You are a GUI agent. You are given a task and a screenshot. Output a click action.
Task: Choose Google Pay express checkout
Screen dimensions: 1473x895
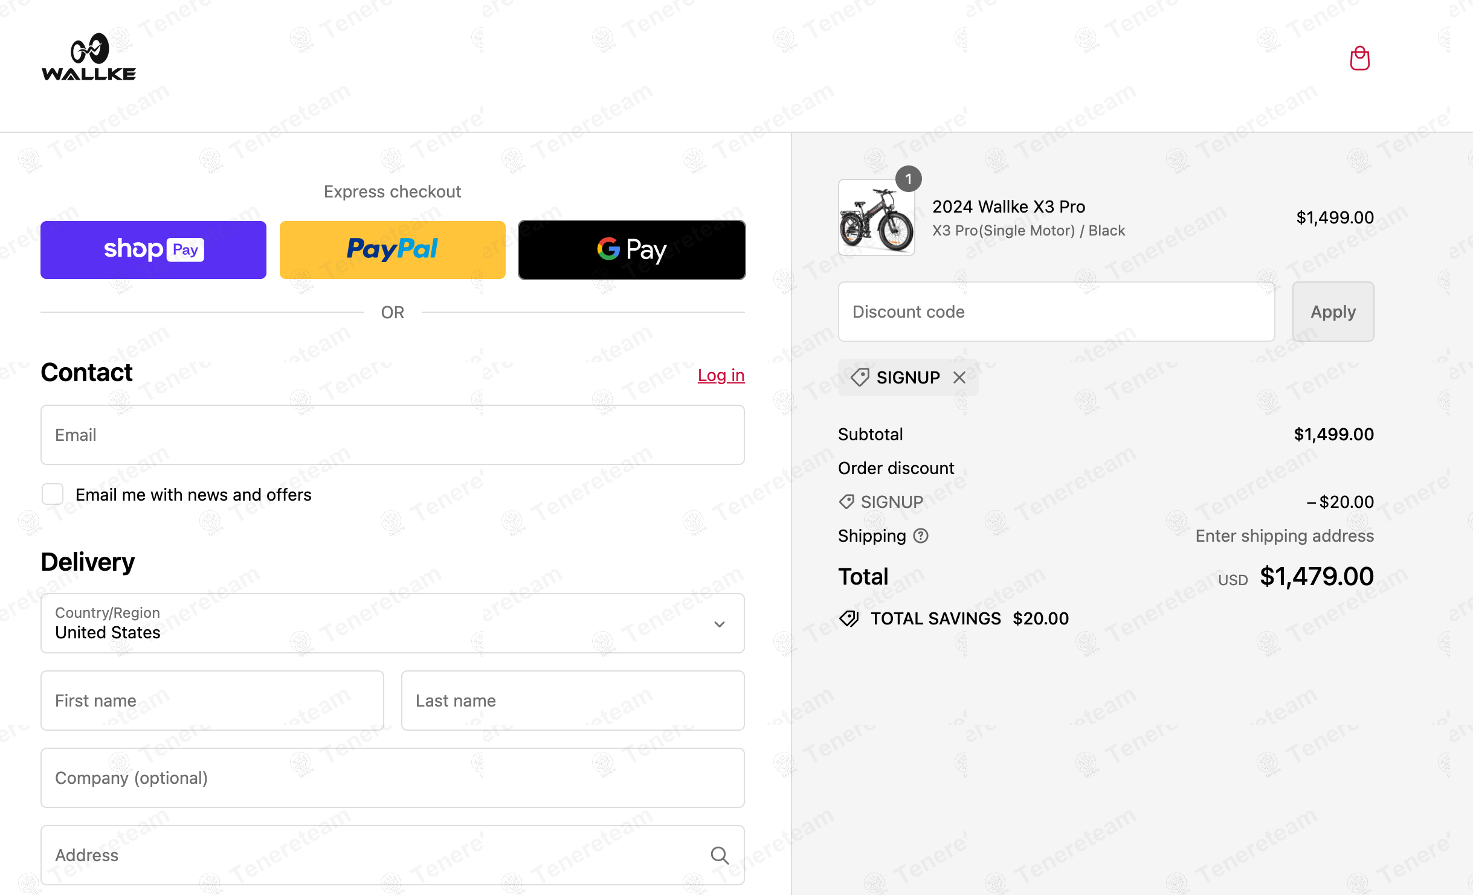click(632, 250)
